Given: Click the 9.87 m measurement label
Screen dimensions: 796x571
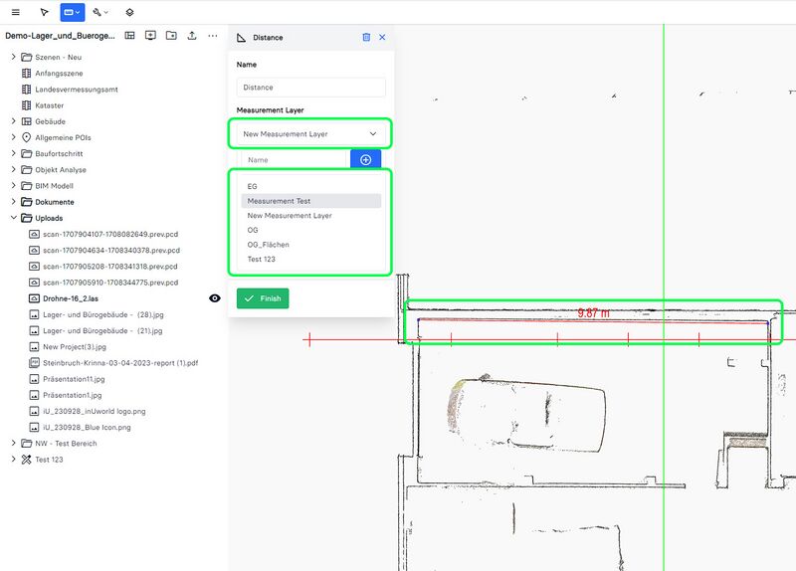Looking at the screenshot, I should click(593, 313).
